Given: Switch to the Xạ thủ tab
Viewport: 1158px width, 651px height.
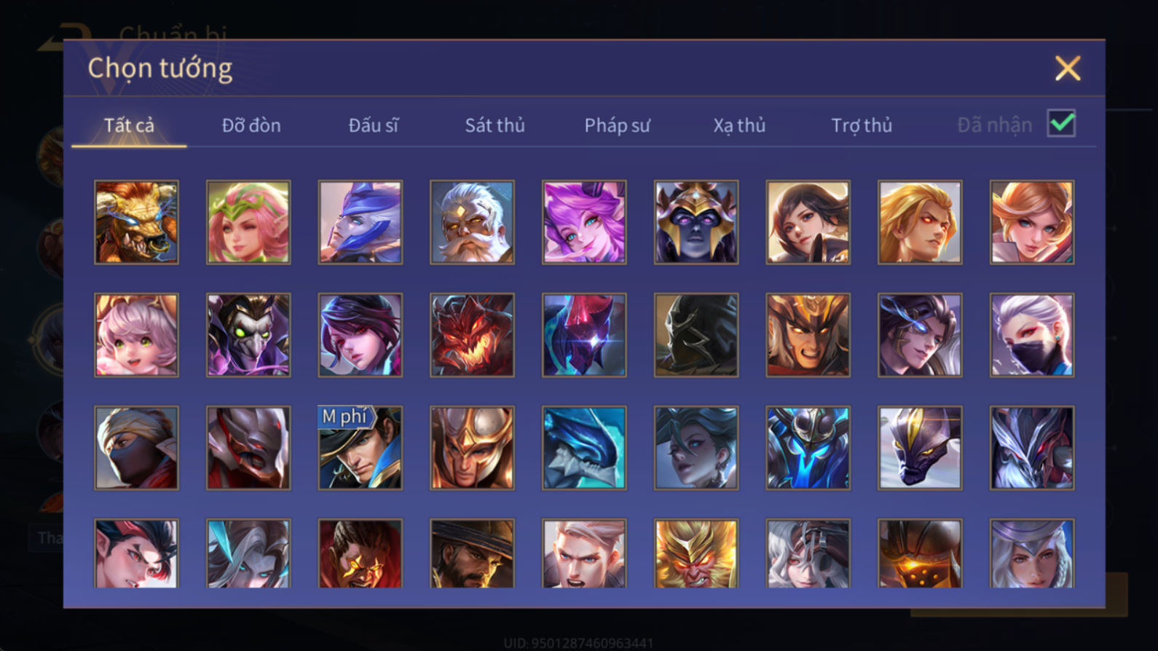Looking at the screenshot, I should [x=739, y=125].
